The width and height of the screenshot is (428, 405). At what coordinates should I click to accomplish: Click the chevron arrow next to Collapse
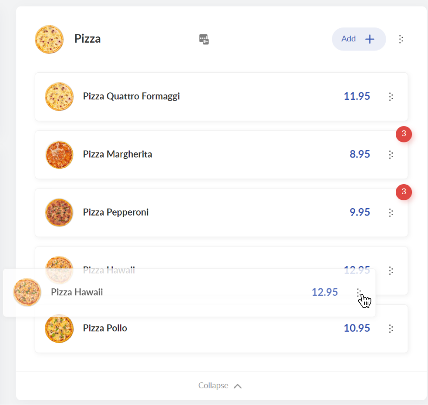click(x=237, y=386)
